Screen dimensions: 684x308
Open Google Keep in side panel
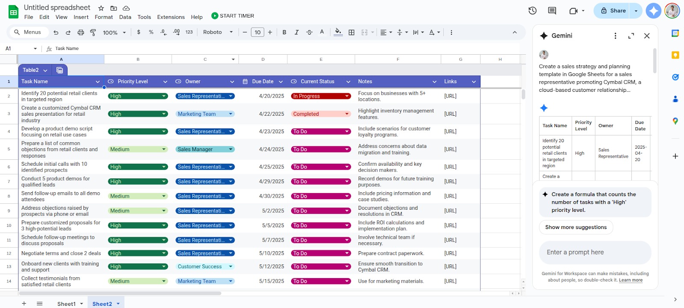pos(675,55)
